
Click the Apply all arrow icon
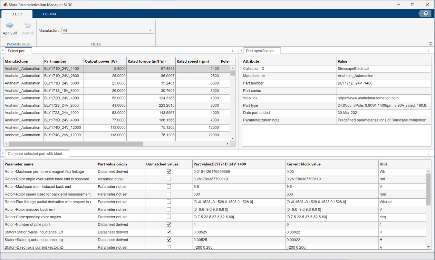click(x=10, y=25)
